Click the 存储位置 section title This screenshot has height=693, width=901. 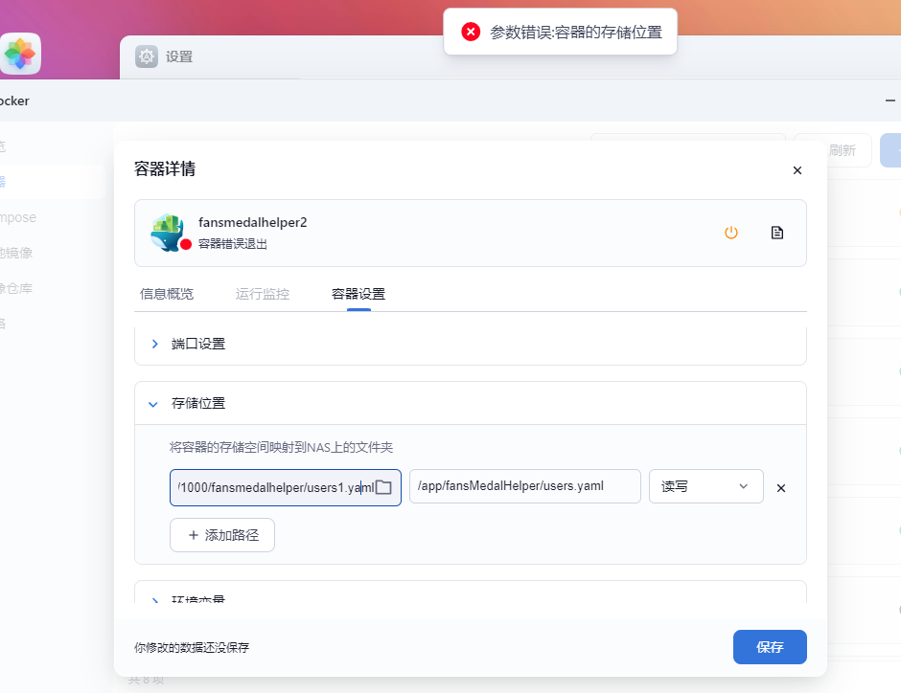pos(198,403)
